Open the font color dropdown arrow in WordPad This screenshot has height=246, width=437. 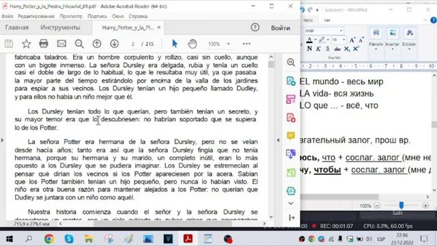(x=315, y=40)
